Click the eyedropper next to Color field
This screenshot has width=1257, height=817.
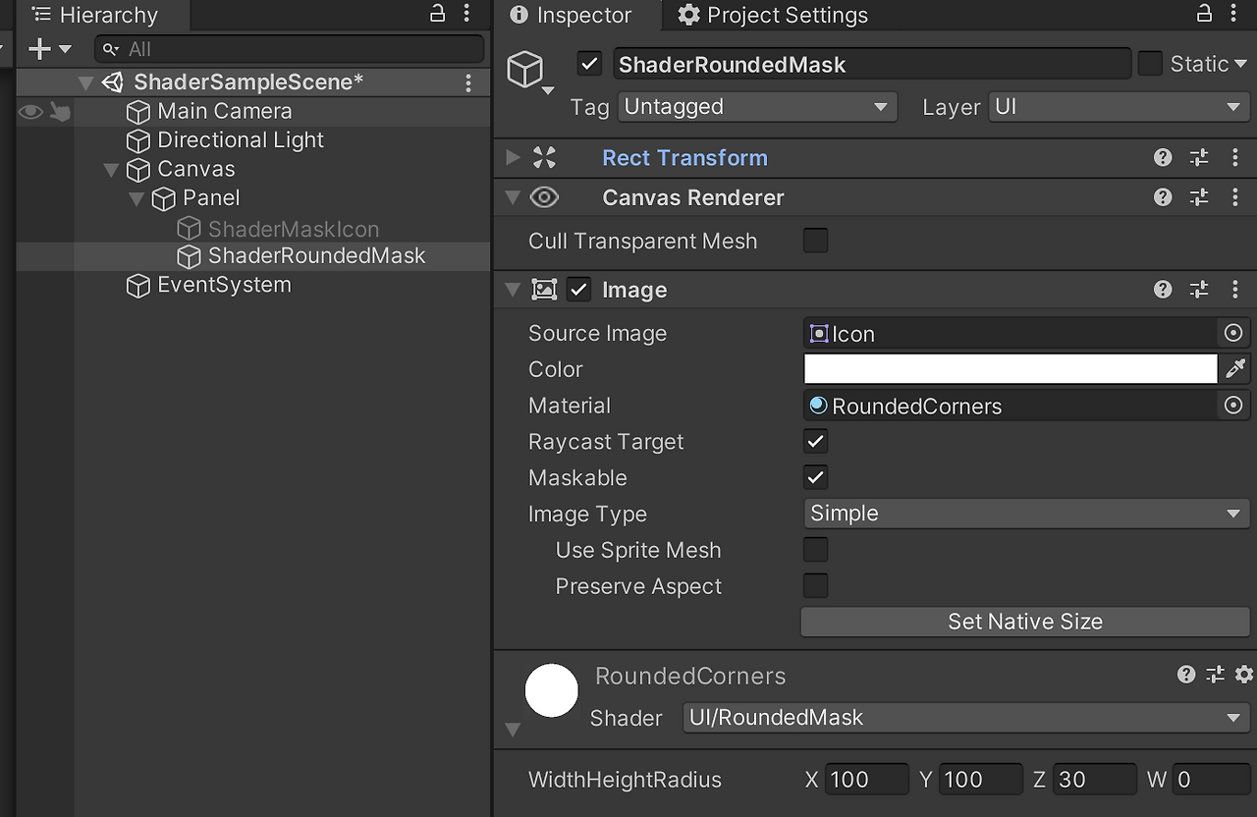(x=1236, y=369)
